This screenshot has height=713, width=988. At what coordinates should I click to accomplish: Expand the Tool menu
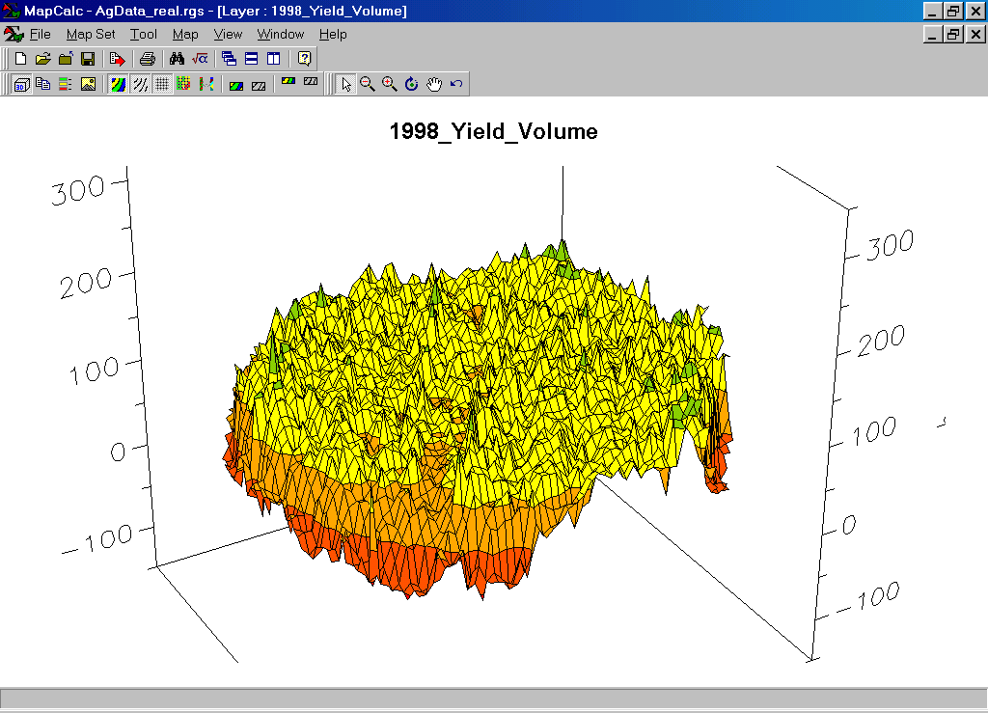tap(144, 35)
